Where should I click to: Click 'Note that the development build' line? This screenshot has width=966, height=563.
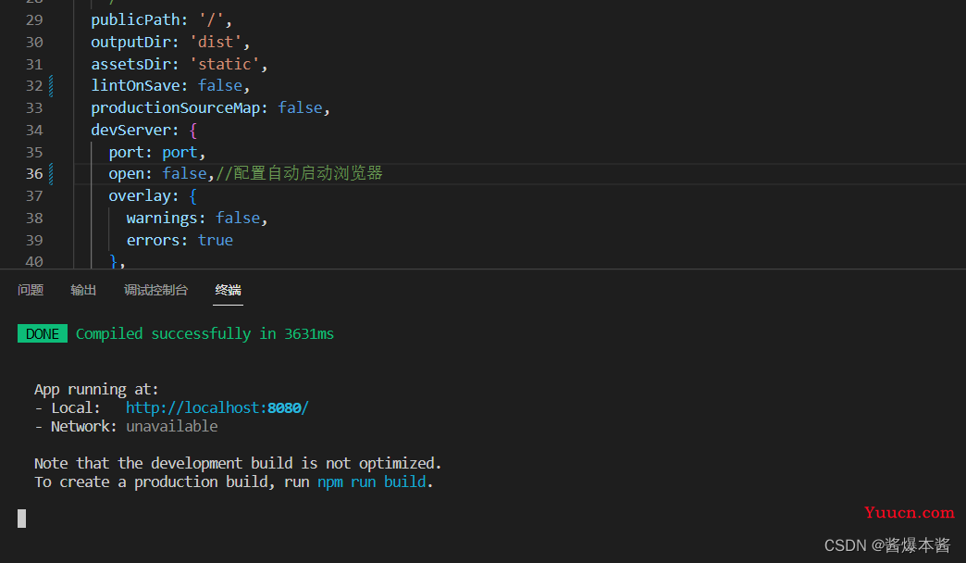point(238,463)
